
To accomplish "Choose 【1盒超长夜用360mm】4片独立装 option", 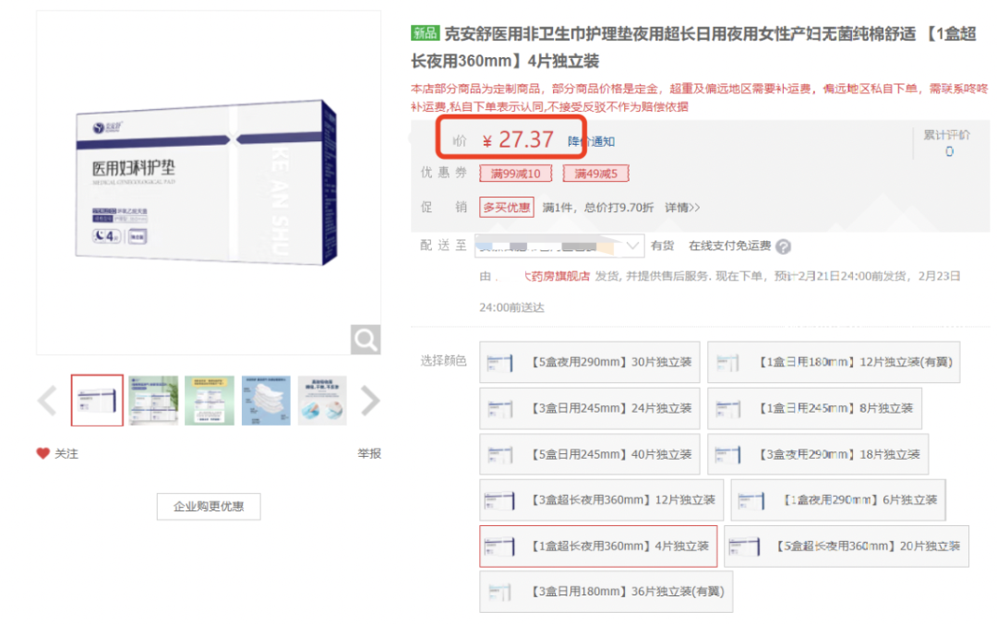I will tap(598, 546).
